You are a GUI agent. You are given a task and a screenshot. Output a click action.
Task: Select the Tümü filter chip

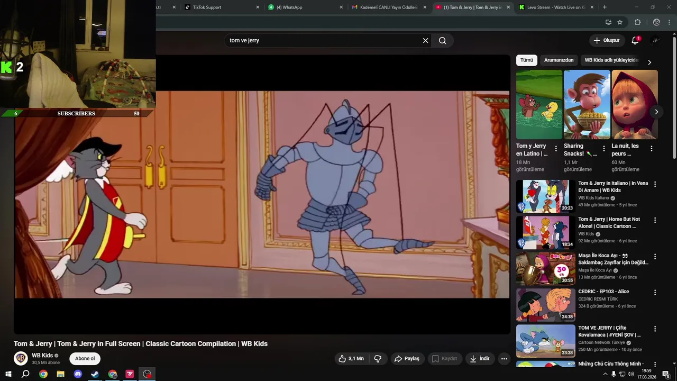527,60
